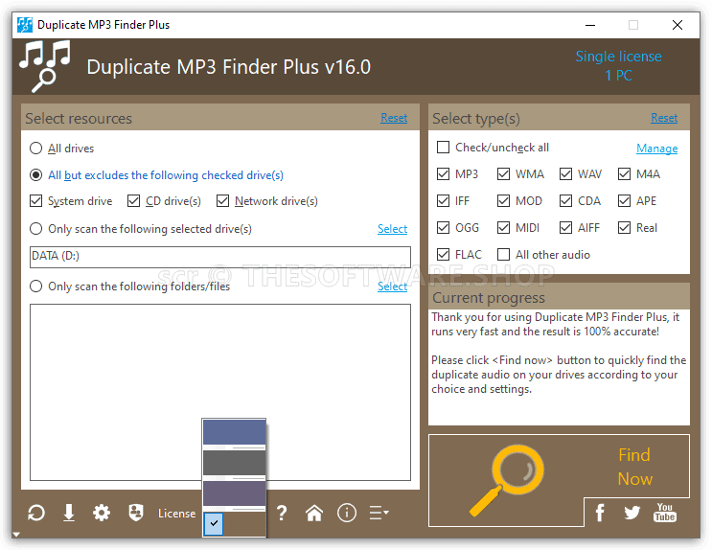Click the folders/files list box
Screen dimensions: 712x550
[x=220, y=392]
